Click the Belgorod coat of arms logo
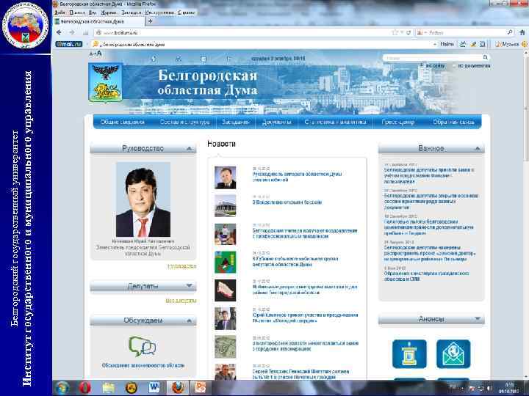The height and width of the screenshot is (396, 529). [106, 82]
